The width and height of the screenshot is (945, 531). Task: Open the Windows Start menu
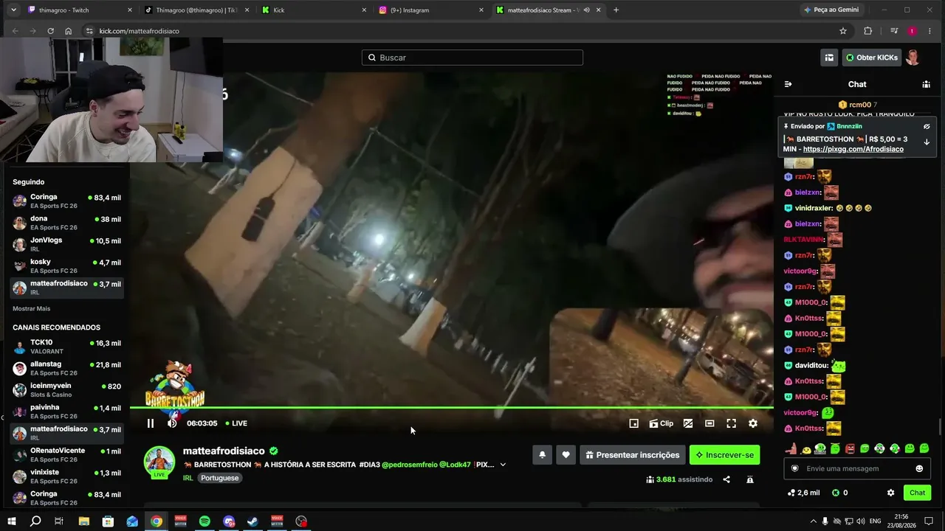click(11, 521)
